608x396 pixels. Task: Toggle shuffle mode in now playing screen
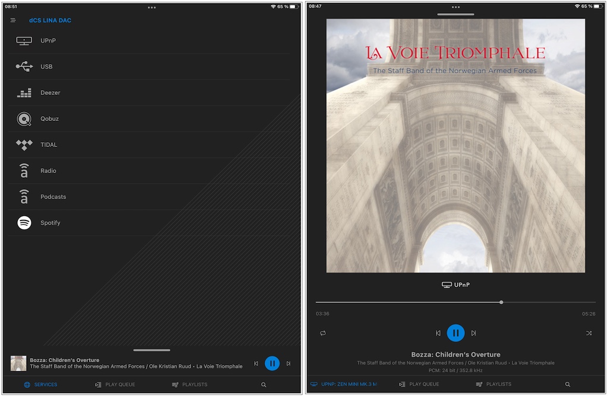click(x=588, y=333)
